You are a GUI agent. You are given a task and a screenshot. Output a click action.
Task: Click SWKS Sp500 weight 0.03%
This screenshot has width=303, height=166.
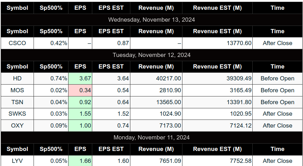[59, 114]
